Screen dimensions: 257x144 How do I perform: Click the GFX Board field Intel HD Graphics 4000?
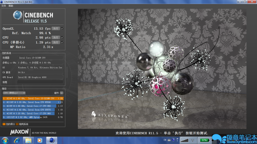coord(40,77)
